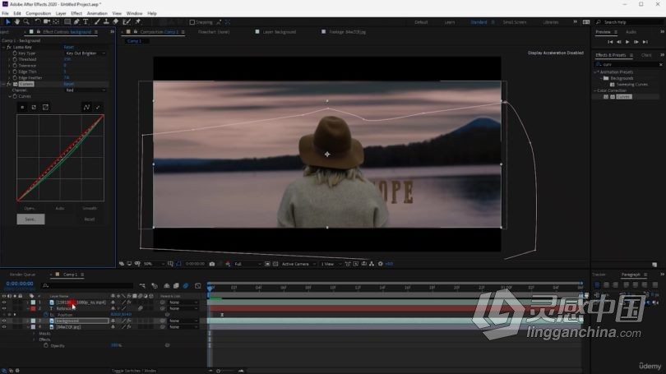Screen dimensions: 666x374
Task: Select the Rectangle shape tool
Action: point(67,21)
